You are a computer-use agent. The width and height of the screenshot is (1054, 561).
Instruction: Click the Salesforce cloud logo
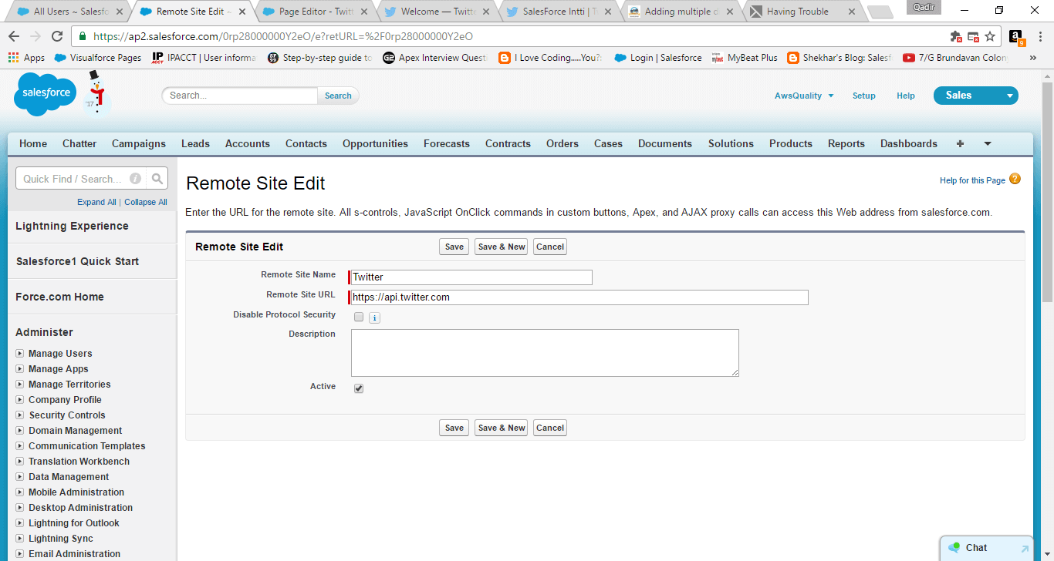pos(44,93)
